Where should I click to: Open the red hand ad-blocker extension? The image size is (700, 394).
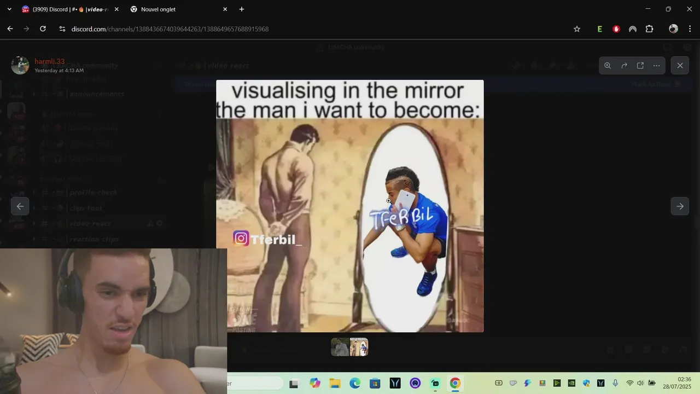pyautogui.click(x=616, y=29)
